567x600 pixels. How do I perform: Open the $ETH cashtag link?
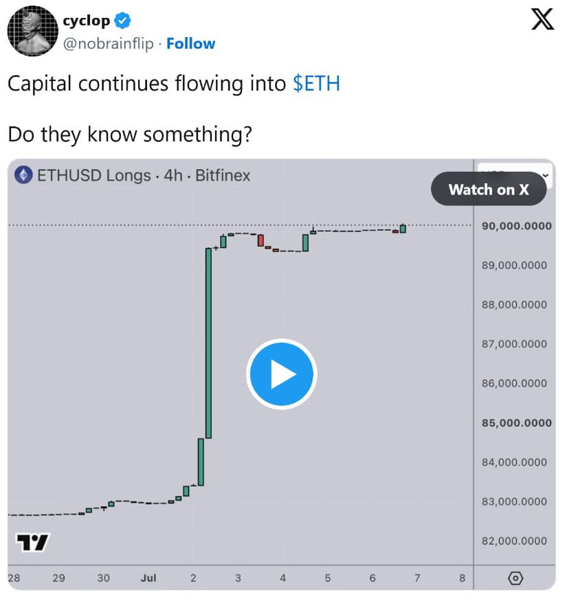316,84
